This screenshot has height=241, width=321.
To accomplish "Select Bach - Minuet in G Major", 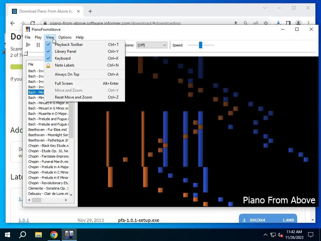I will 48,103.
